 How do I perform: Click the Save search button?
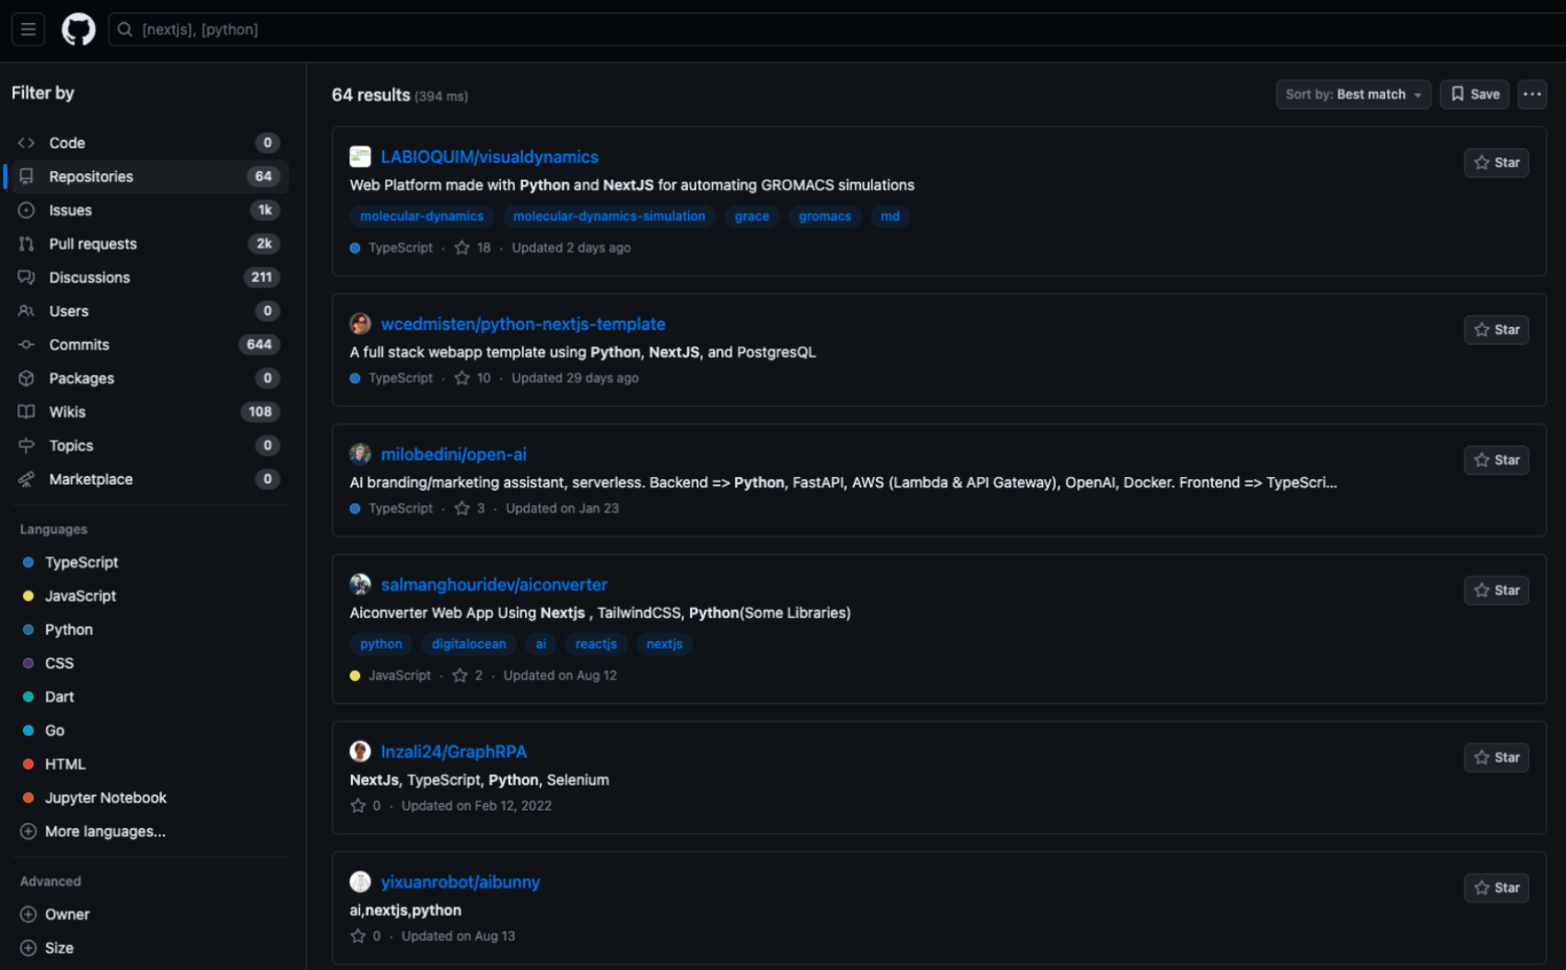click(x=1474, y=94)
